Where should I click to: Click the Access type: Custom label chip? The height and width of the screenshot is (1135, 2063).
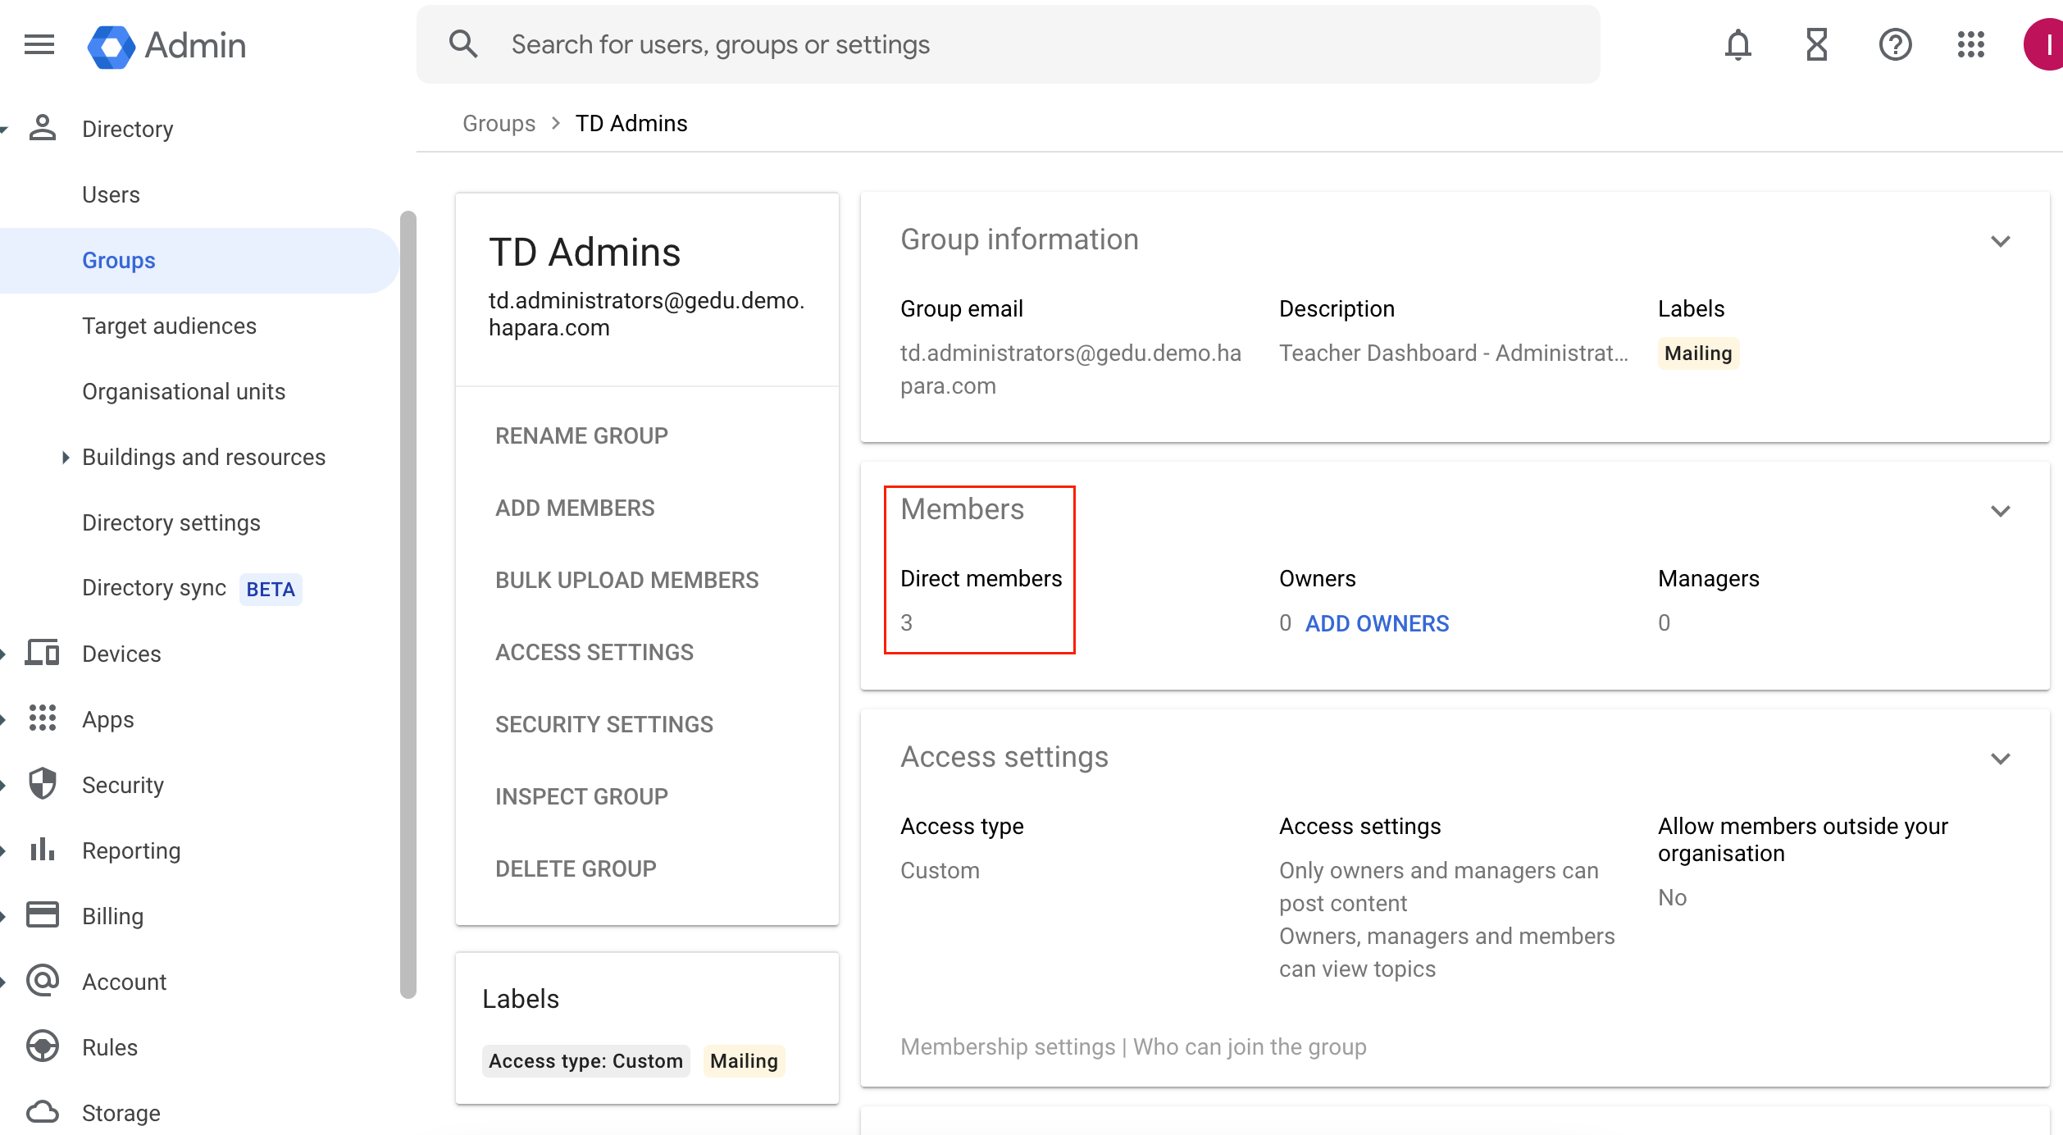pos(585,1060)
